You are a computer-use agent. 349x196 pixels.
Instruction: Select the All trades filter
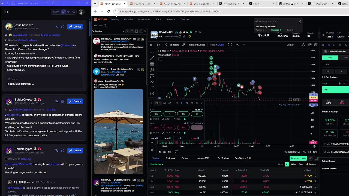[x=287, y=164]
